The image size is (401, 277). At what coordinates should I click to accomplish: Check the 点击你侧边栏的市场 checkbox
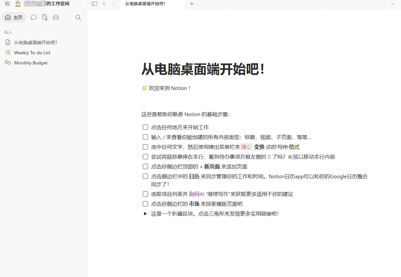pyautogui.click(x=145, y=204)
